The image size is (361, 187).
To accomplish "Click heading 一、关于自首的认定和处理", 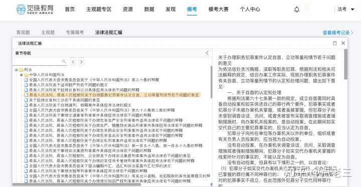I will 254,93.
